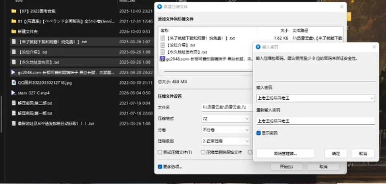The image size is (386, 184).
Task: Expand the 分卷 dropdown showing 不分卷
Action: click(226, 130)
